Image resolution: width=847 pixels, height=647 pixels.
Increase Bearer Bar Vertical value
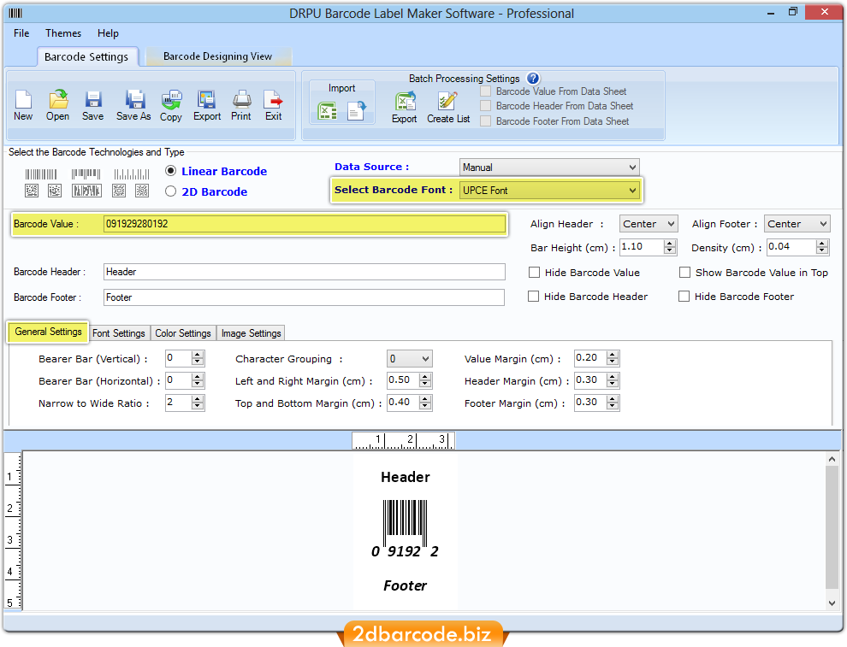tap(197, 355)
